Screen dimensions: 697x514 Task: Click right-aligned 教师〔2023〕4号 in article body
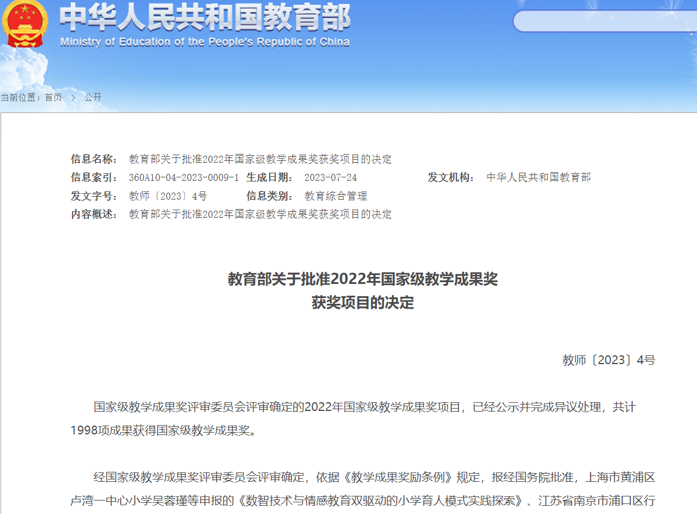[x=609, y=360]
